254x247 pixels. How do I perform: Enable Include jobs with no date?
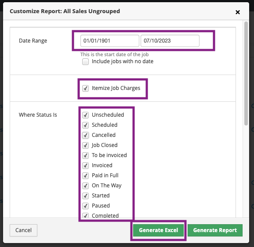point(85,61)
